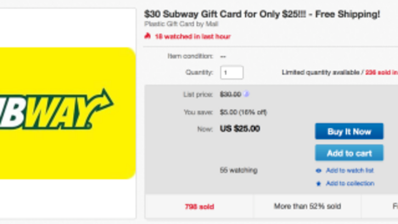Focus the Quantity input field
This screenshot has width=398, height=224.
[231, 73]
